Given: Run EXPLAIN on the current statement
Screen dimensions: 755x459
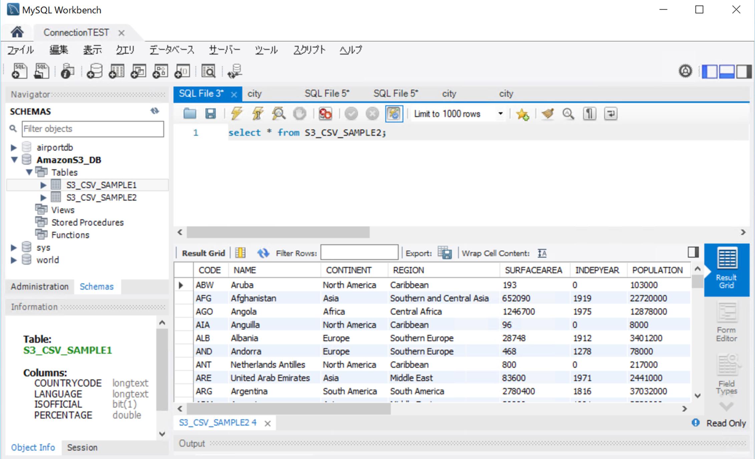Looking at the screenshot, I should 279,114.
